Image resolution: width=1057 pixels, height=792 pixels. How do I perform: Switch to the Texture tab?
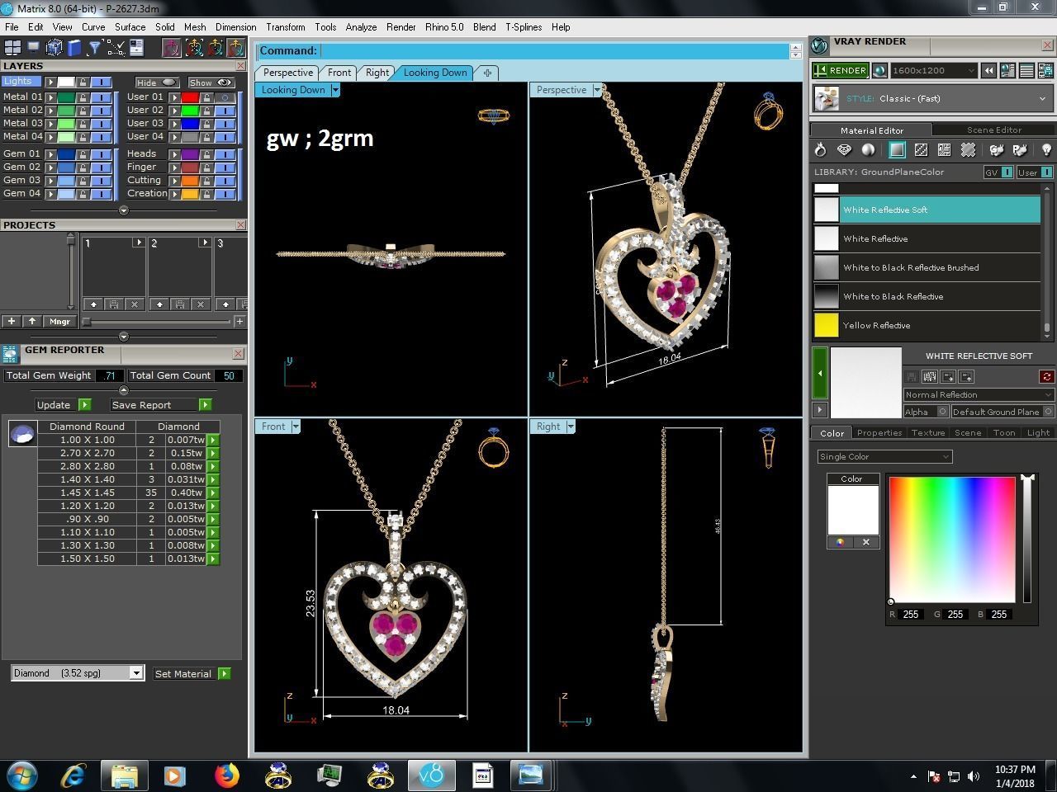click(x=928, y=432)
